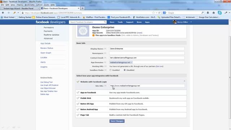Open Docs in Facebook Developers nav bar
This screenshot has height=130, width=231.
click(x=112, y=22)
